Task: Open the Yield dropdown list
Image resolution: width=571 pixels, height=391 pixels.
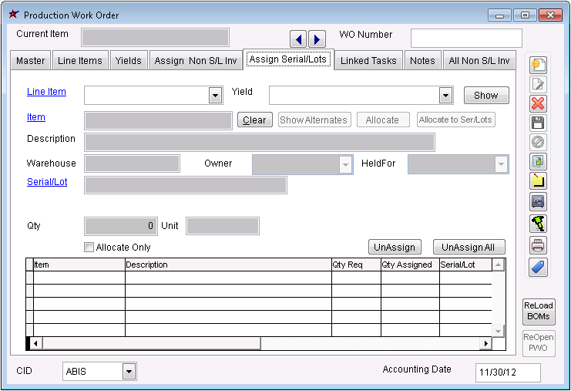Action: tap(445, 96)
